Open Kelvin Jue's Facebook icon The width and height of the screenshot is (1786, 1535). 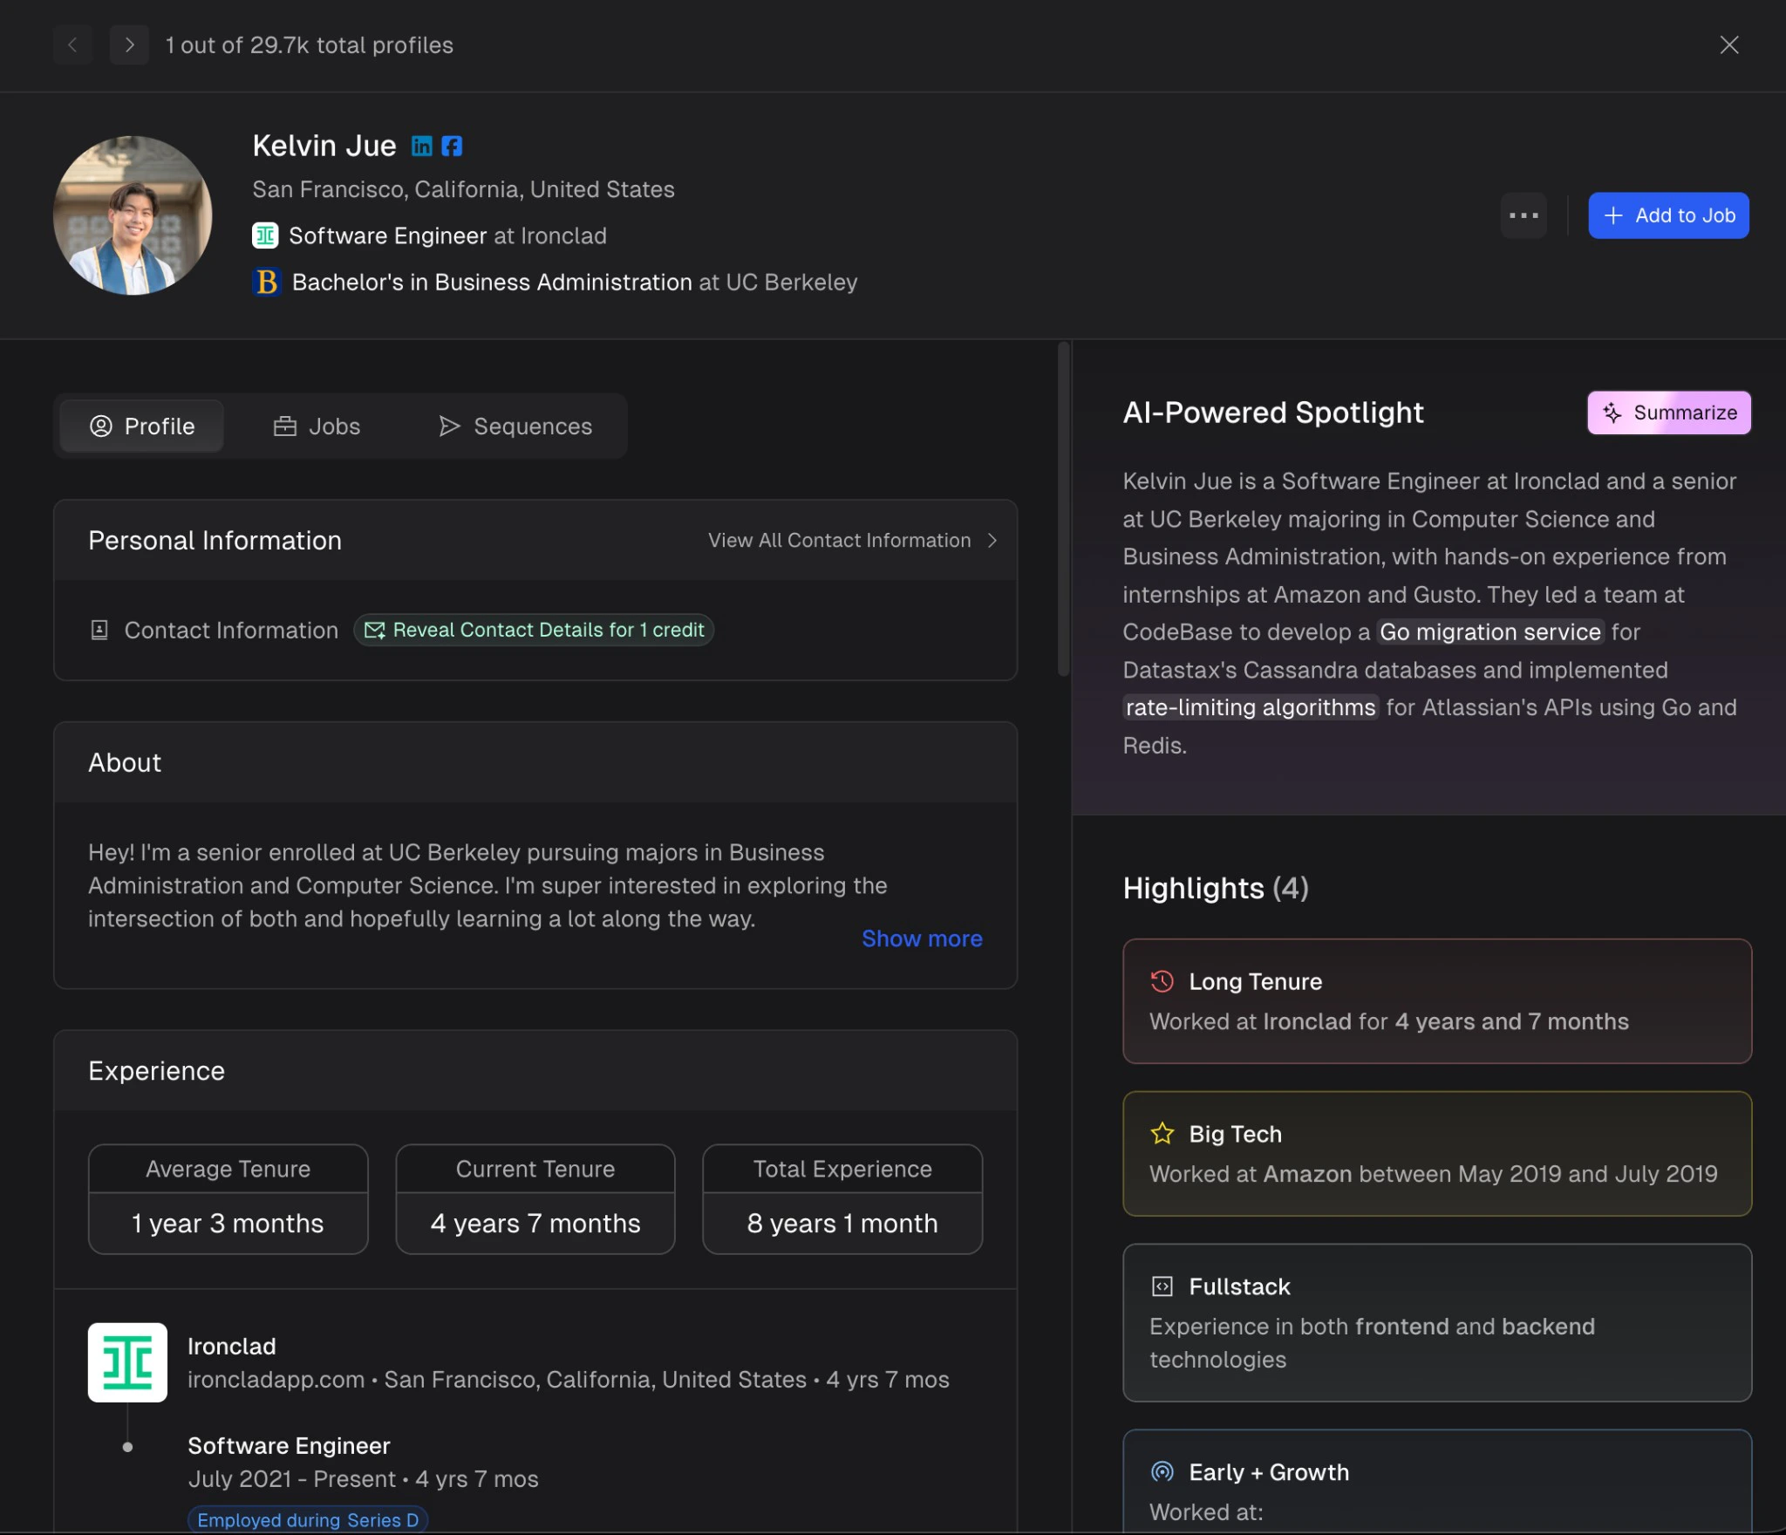click(x=452, y=146)
